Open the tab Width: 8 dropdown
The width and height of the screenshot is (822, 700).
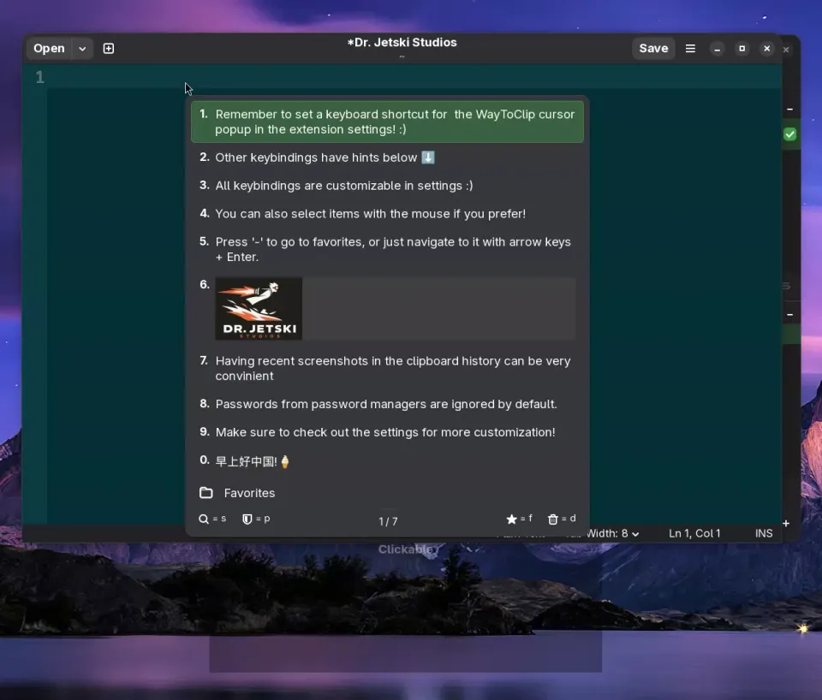(613, 533)
